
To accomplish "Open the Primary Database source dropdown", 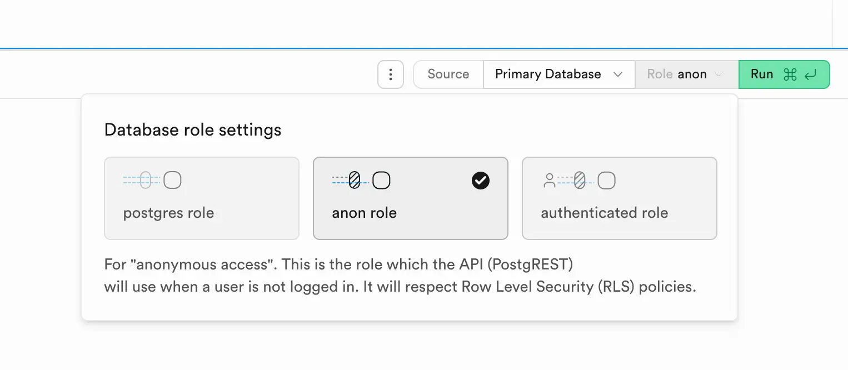I will (559, 74).
